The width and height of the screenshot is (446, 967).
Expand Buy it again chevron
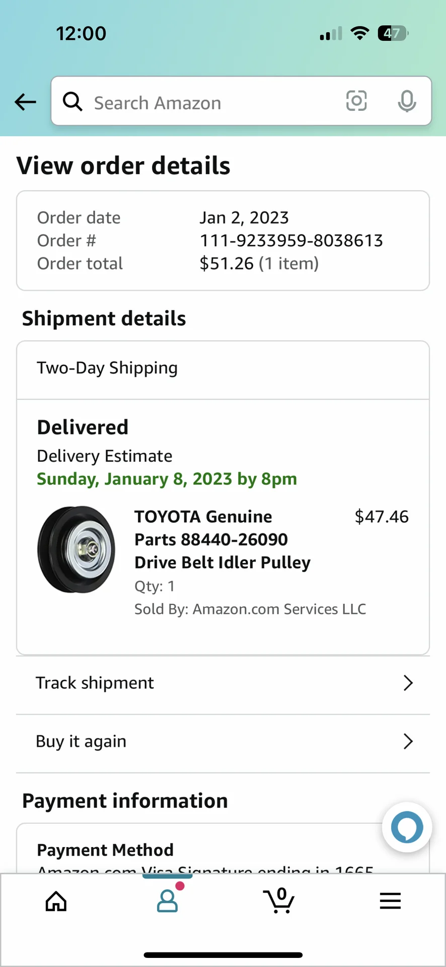tap(408, 741)
